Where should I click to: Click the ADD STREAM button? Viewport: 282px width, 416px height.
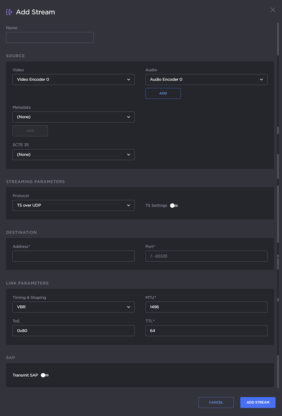pyautogui.click(x=258, y=402)
